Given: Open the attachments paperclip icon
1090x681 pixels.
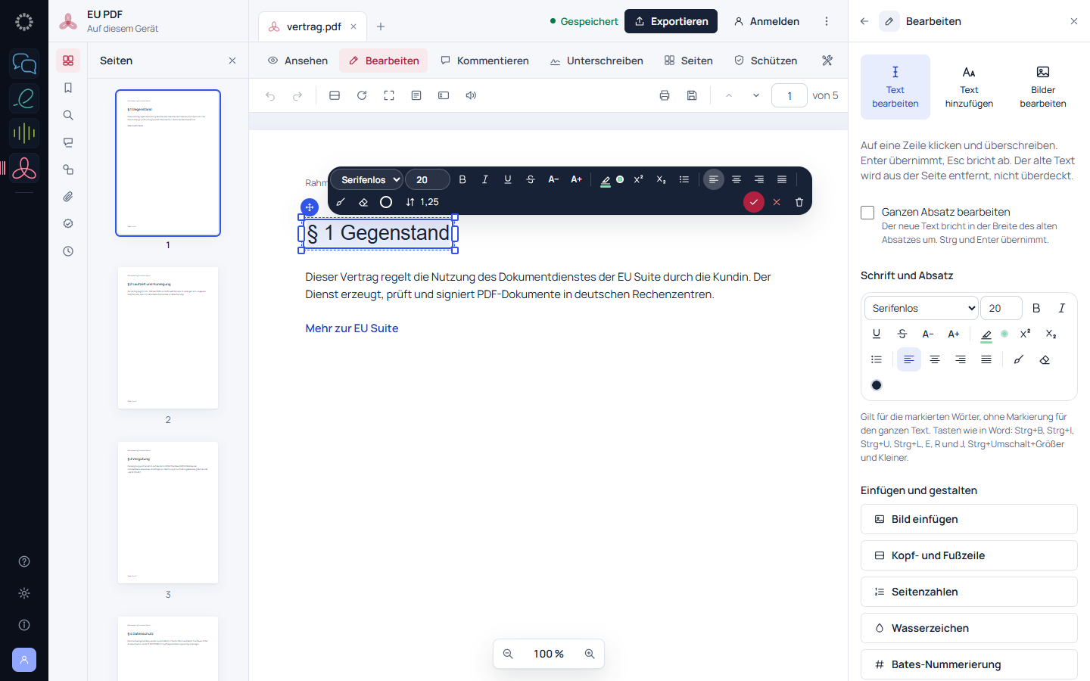Looking at the screenshot, I should point(68,197).
